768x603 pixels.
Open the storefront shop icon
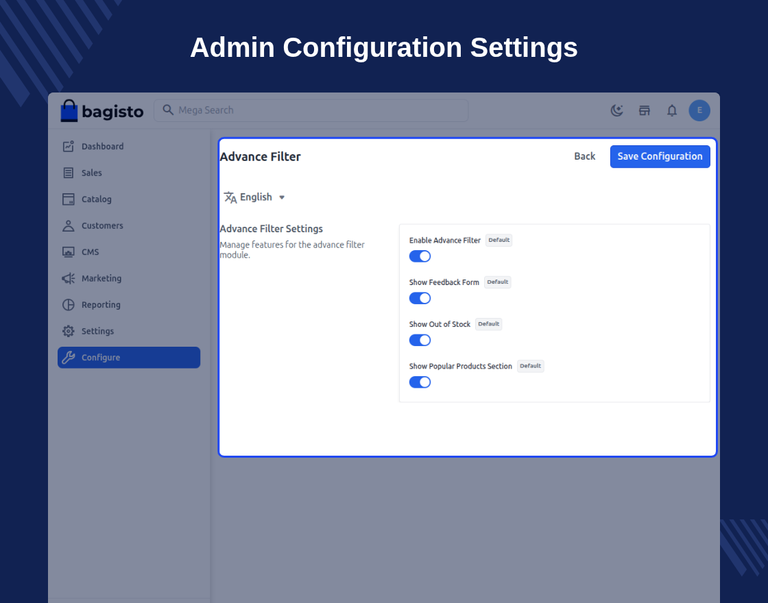tap(644, 110)
